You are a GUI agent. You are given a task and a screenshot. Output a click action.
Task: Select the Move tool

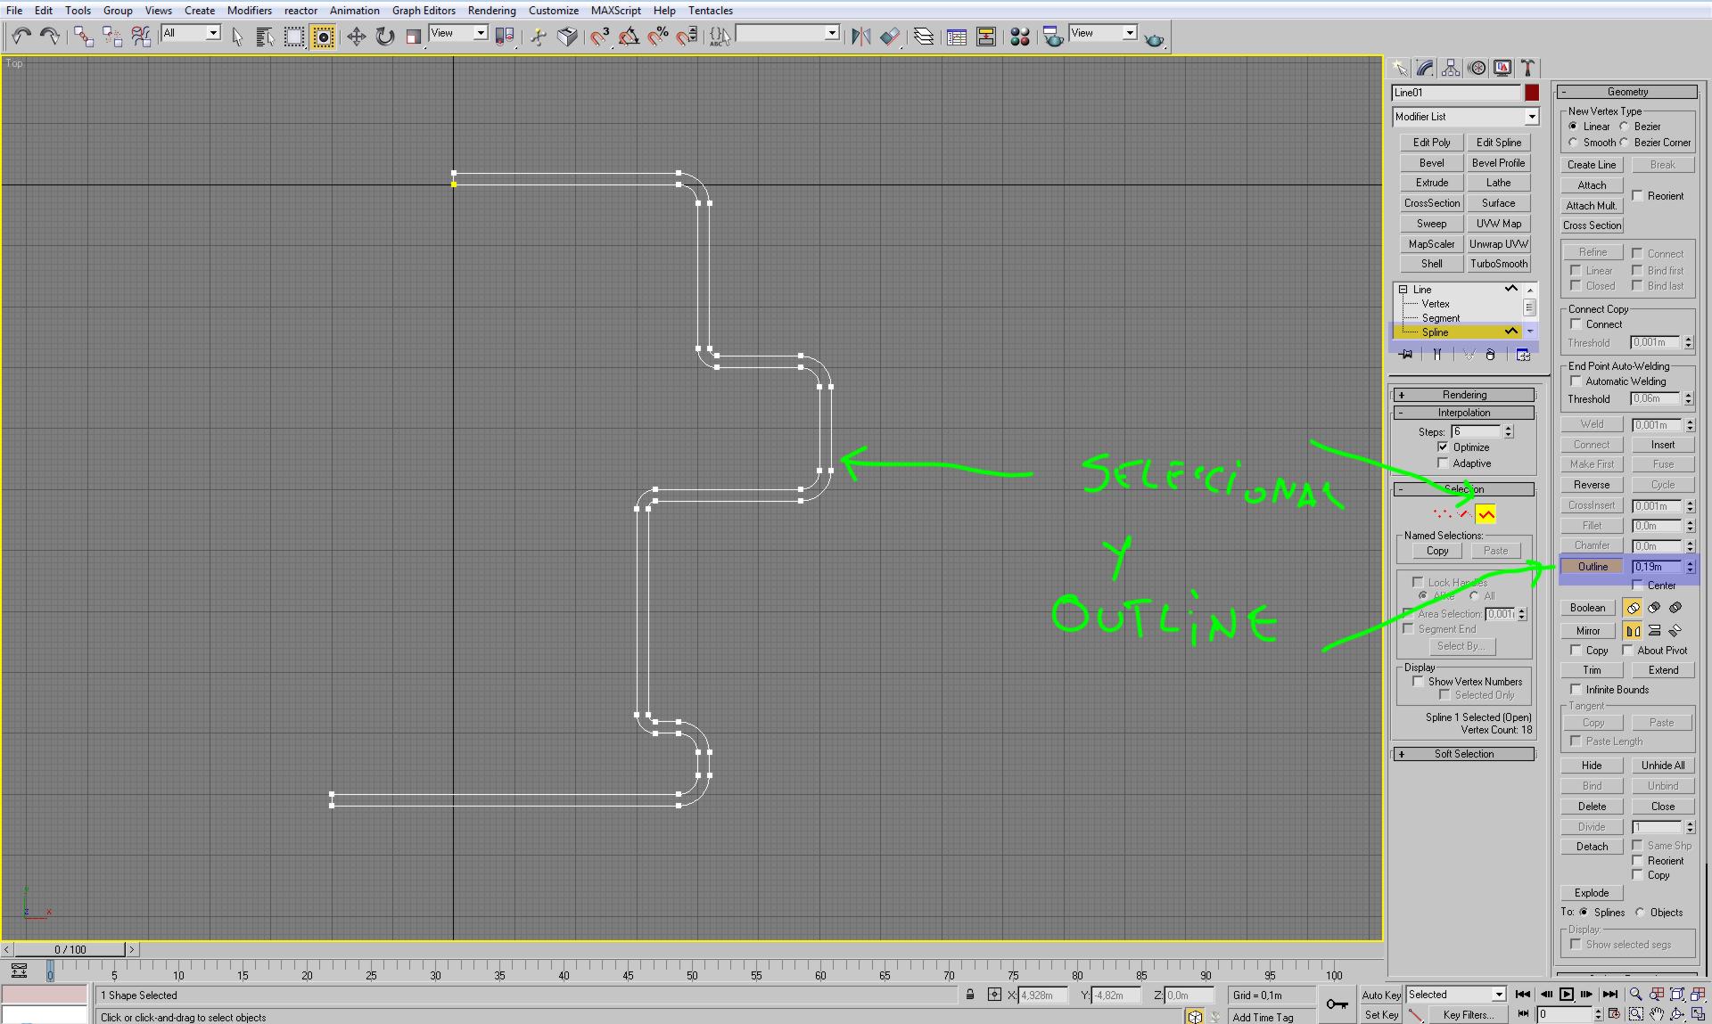pos(356,36)
